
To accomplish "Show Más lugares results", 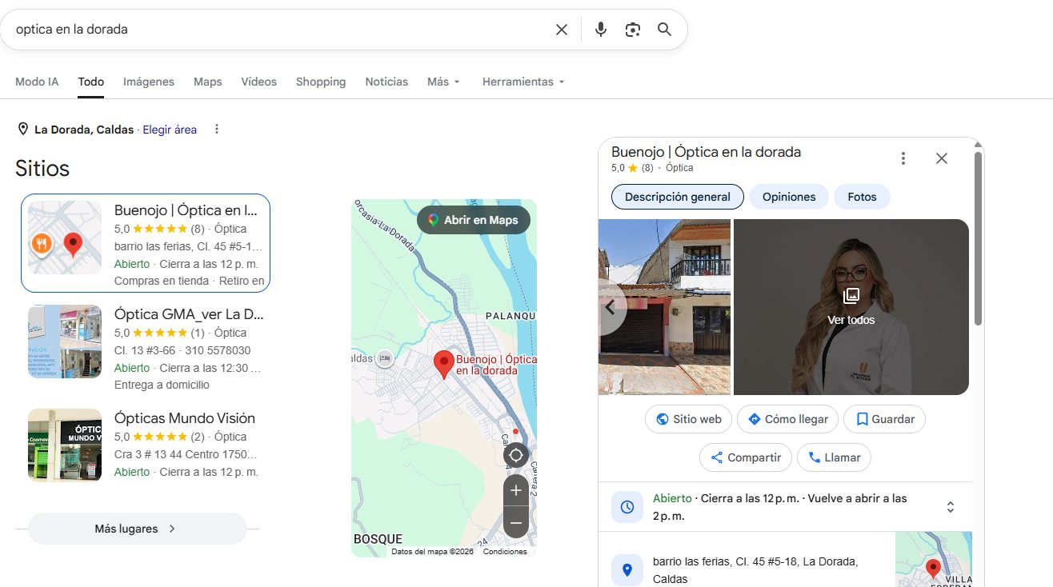I will [x=138, y=529].
